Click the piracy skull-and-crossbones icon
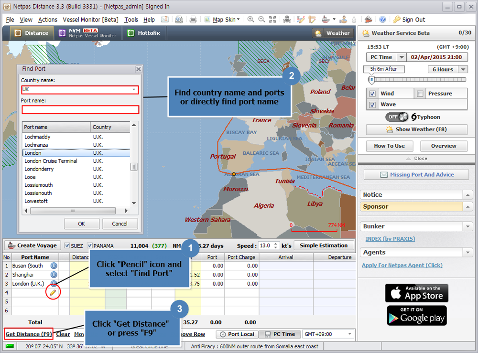Screen dimensions: 478x353 [287, 20]
